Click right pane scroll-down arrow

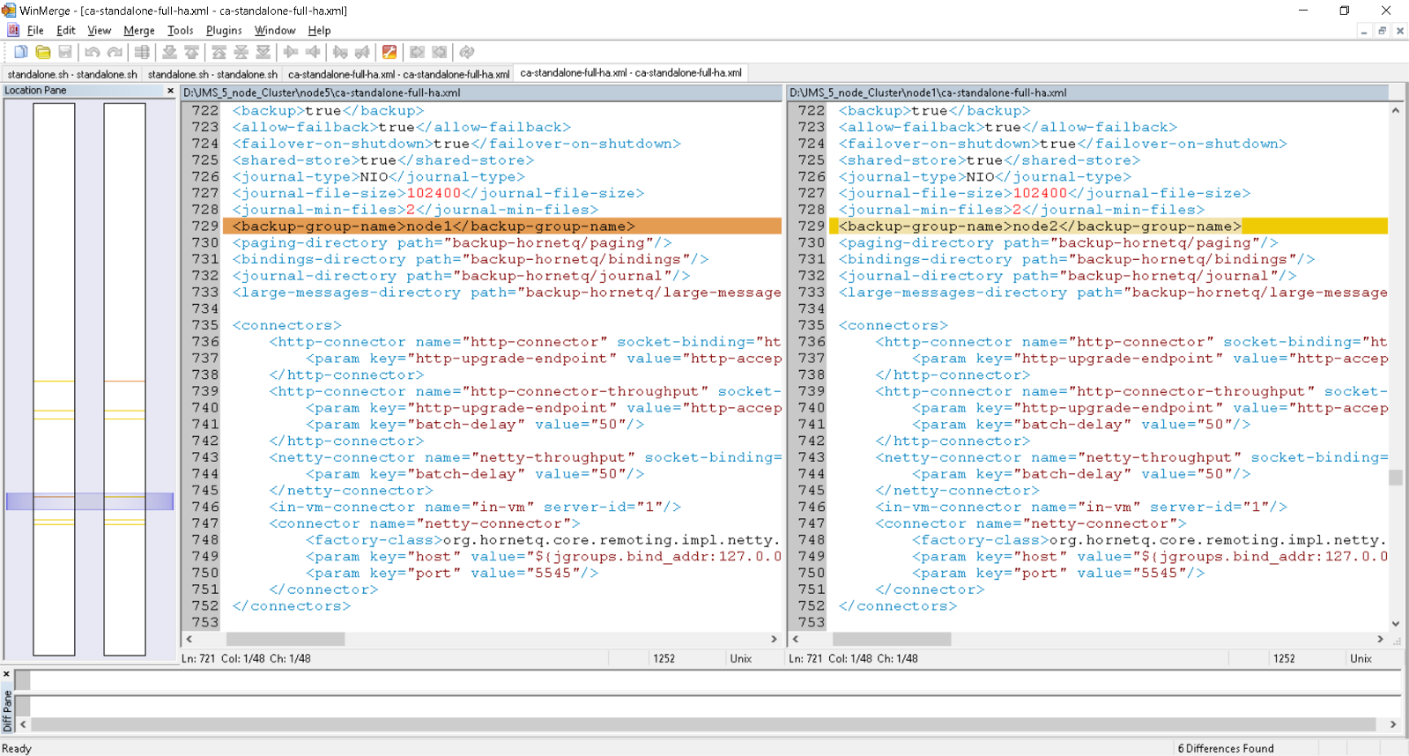tap(1396, 624)
